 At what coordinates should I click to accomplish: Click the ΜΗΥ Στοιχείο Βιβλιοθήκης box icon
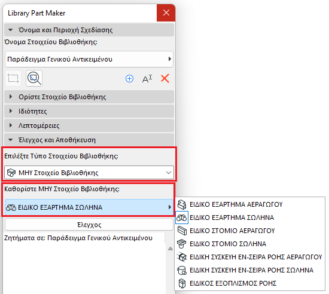(11, 173)
